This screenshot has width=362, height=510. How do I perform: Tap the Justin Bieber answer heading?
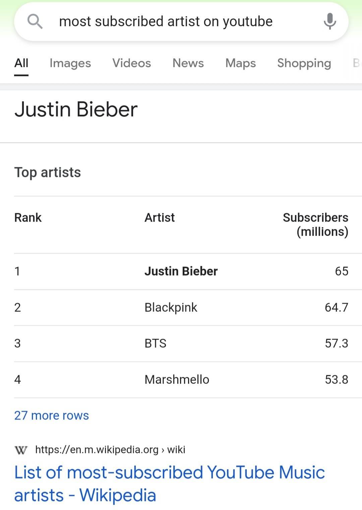76,110
